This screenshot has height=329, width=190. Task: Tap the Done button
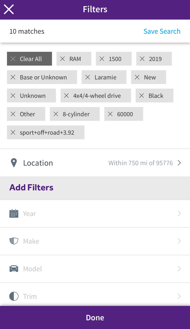[95, 317]
